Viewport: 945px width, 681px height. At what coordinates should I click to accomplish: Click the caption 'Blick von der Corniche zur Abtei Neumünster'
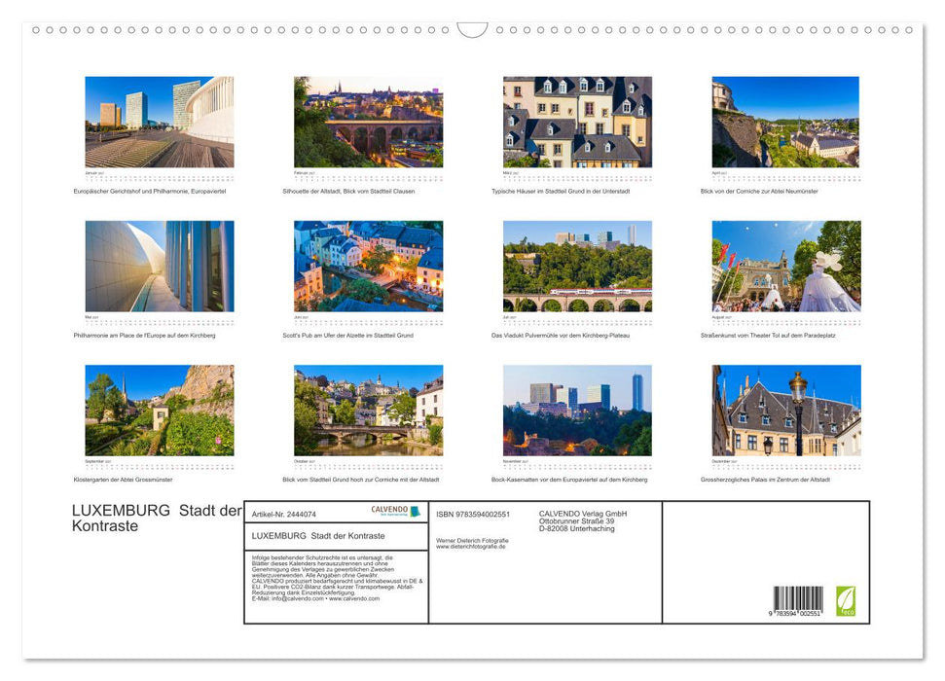tap(759, 191)
